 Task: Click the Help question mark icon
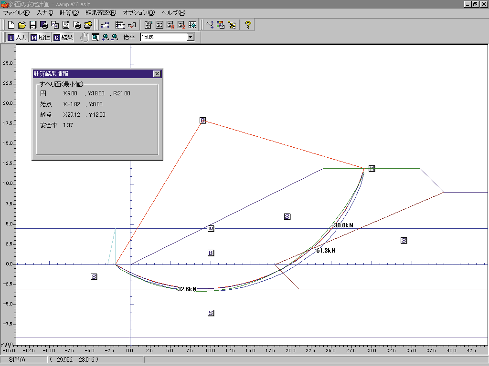(x=248, y=25)
